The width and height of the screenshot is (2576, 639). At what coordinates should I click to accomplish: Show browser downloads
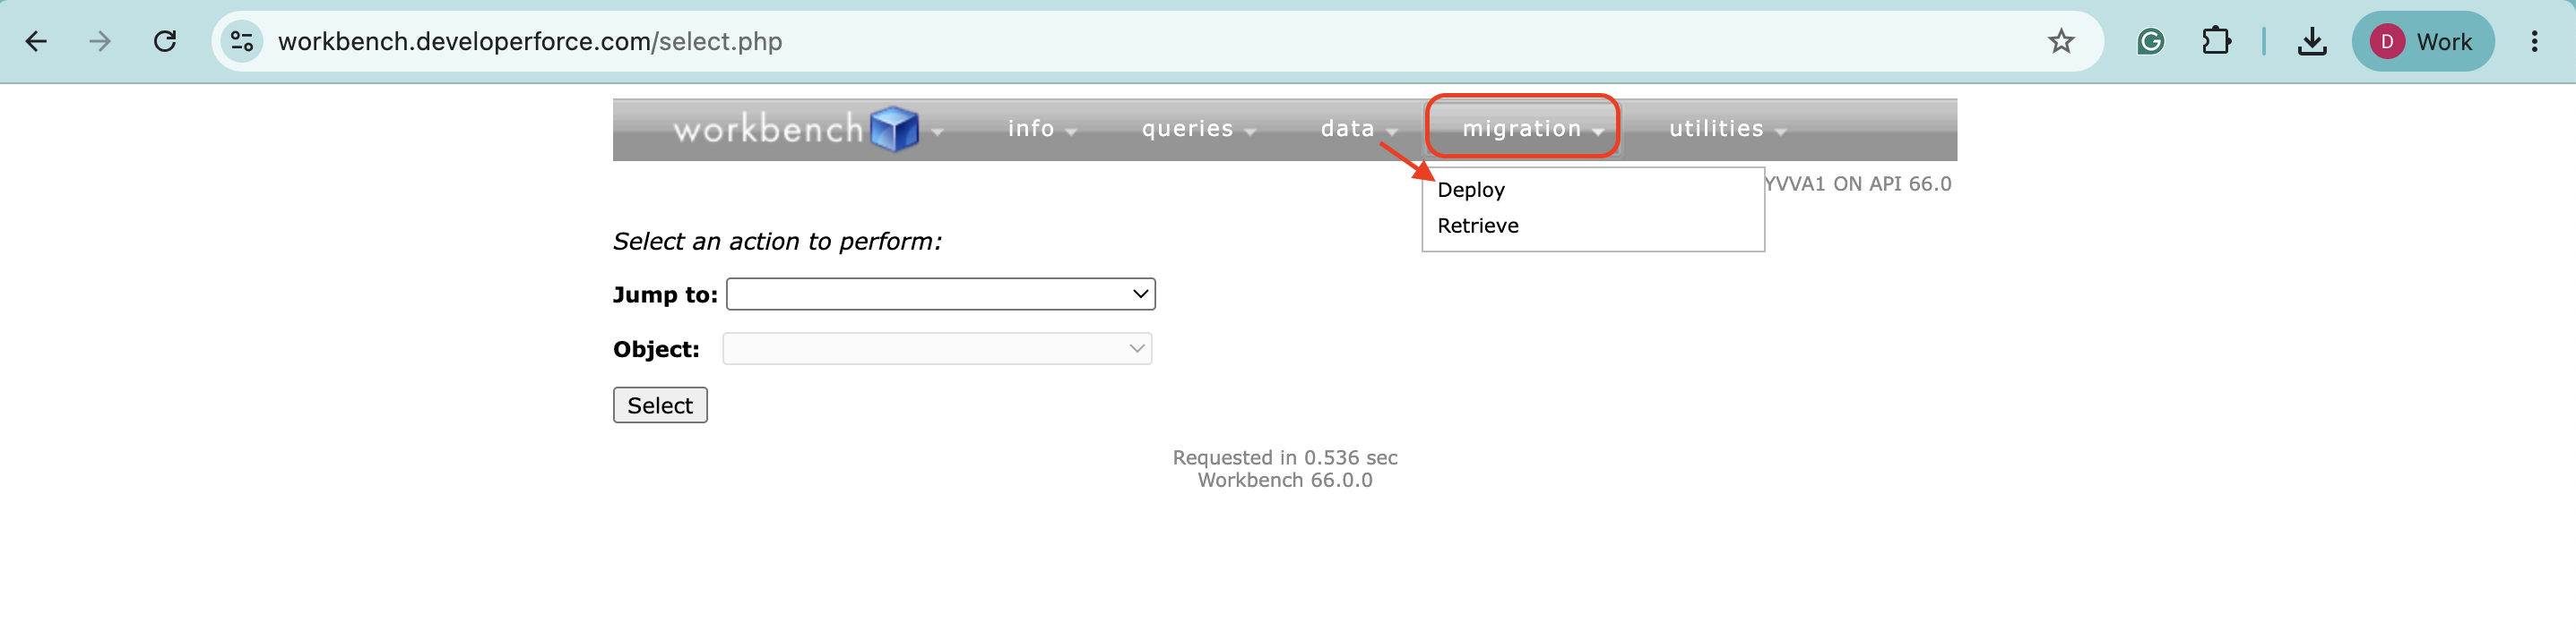pyautogui.click(x=2312, y=41)
